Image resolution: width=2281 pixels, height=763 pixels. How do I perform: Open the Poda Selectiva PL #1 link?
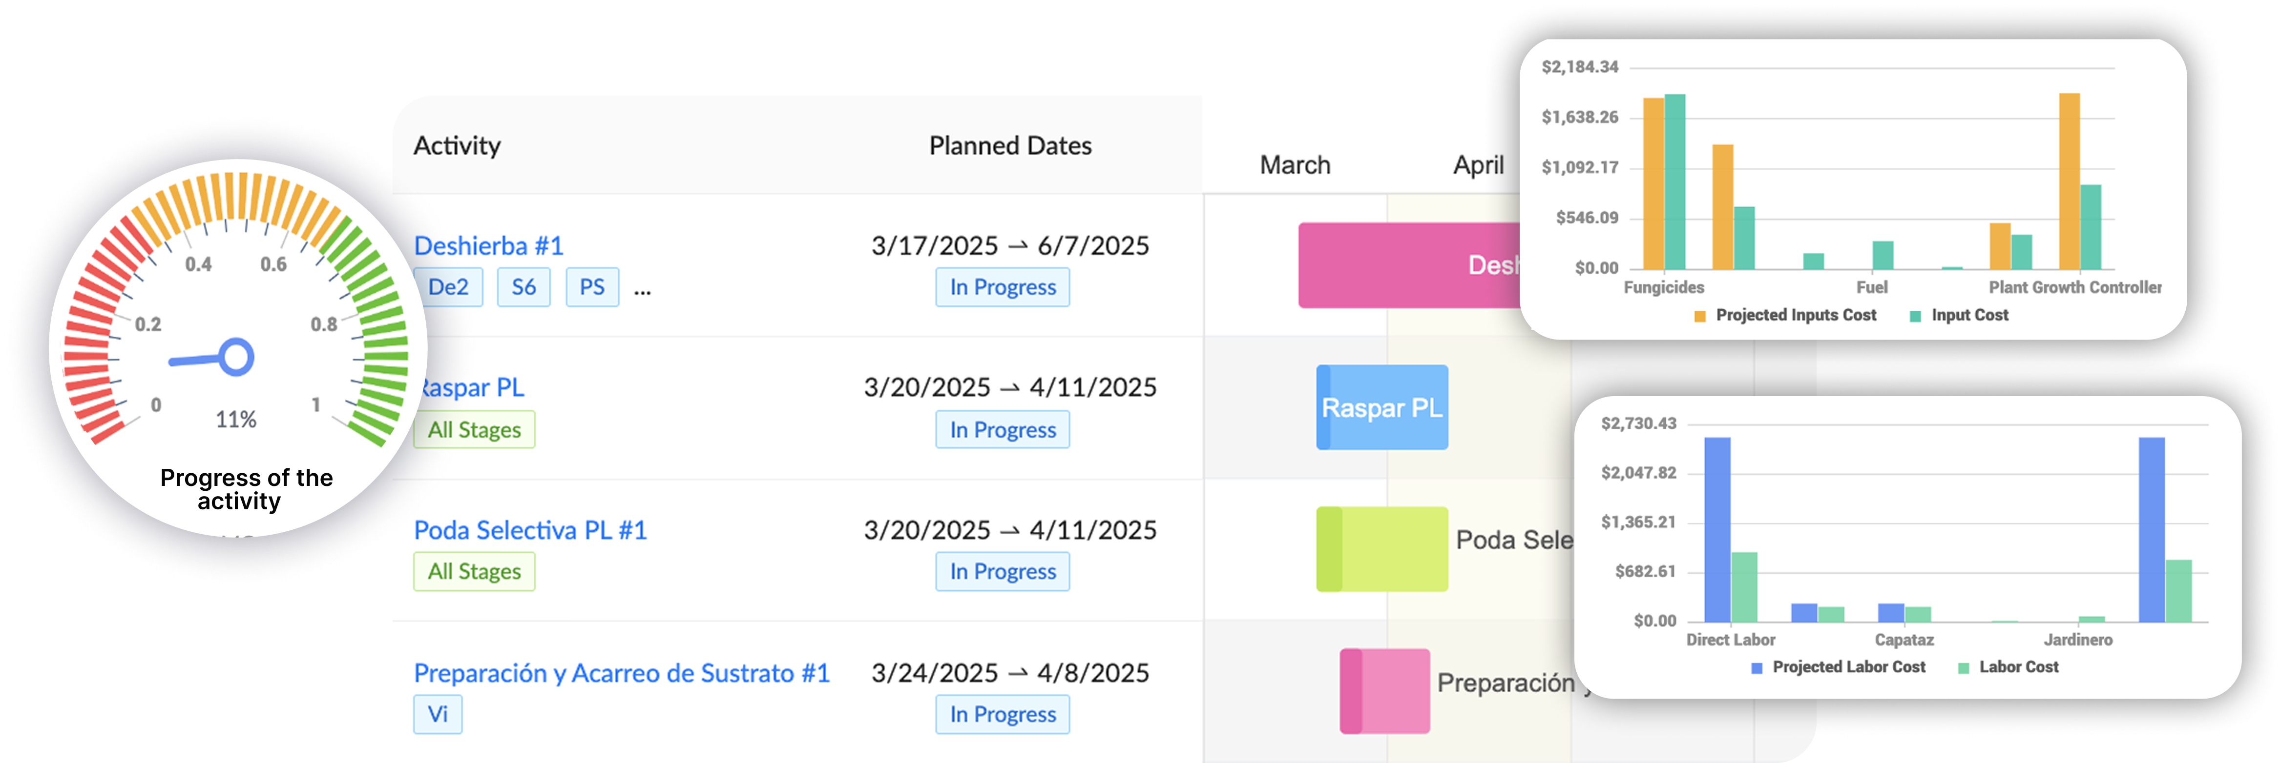(530, 530)
